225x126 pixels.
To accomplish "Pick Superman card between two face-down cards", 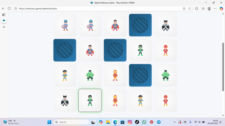I will click(x=90, y=50).
